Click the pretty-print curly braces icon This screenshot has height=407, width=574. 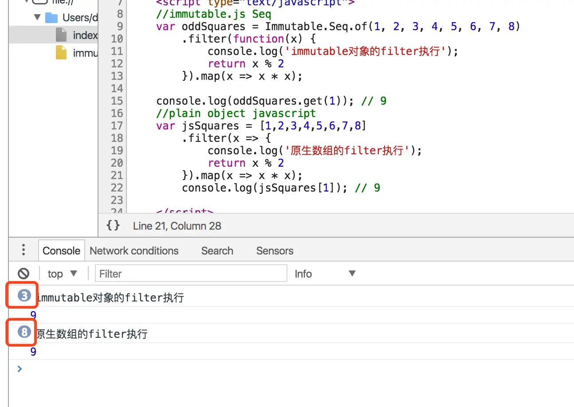click(113, 225)
